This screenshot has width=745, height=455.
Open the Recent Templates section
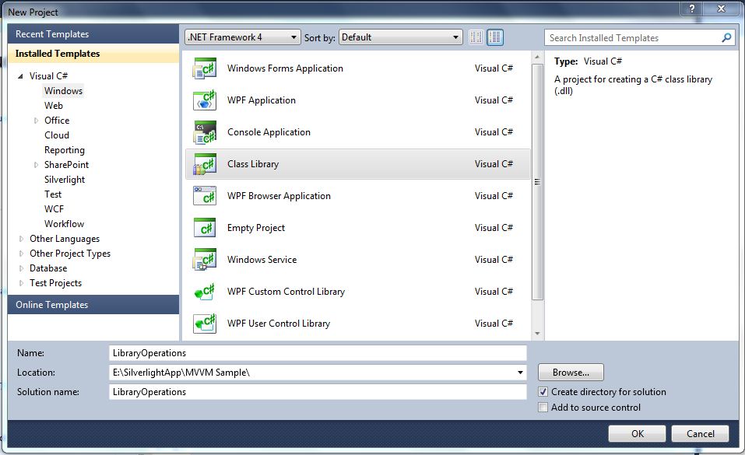point(93,34)
